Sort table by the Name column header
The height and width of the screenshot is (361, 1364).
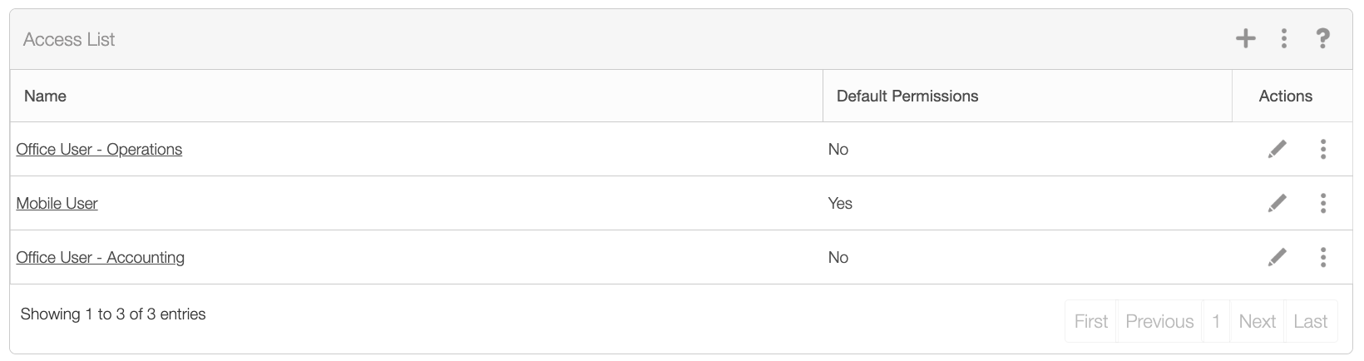pos(46,96)
